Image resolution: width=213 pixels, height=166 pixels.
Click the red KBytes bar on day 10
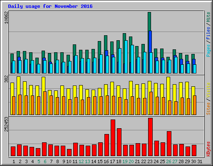[69, 152]
